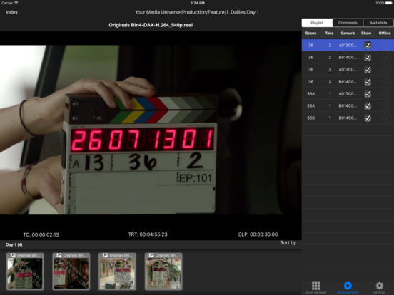This screenshot has height=295, width=394.
Task: Click the Offline column header
Action: (385, 33)
